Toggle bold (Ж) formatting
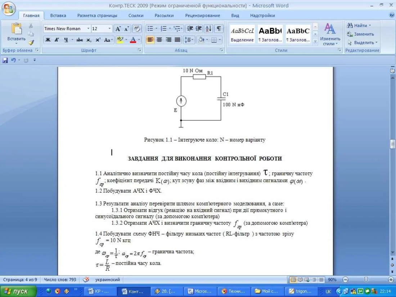The height and width of the screenshot is (297, 396). 48,40
